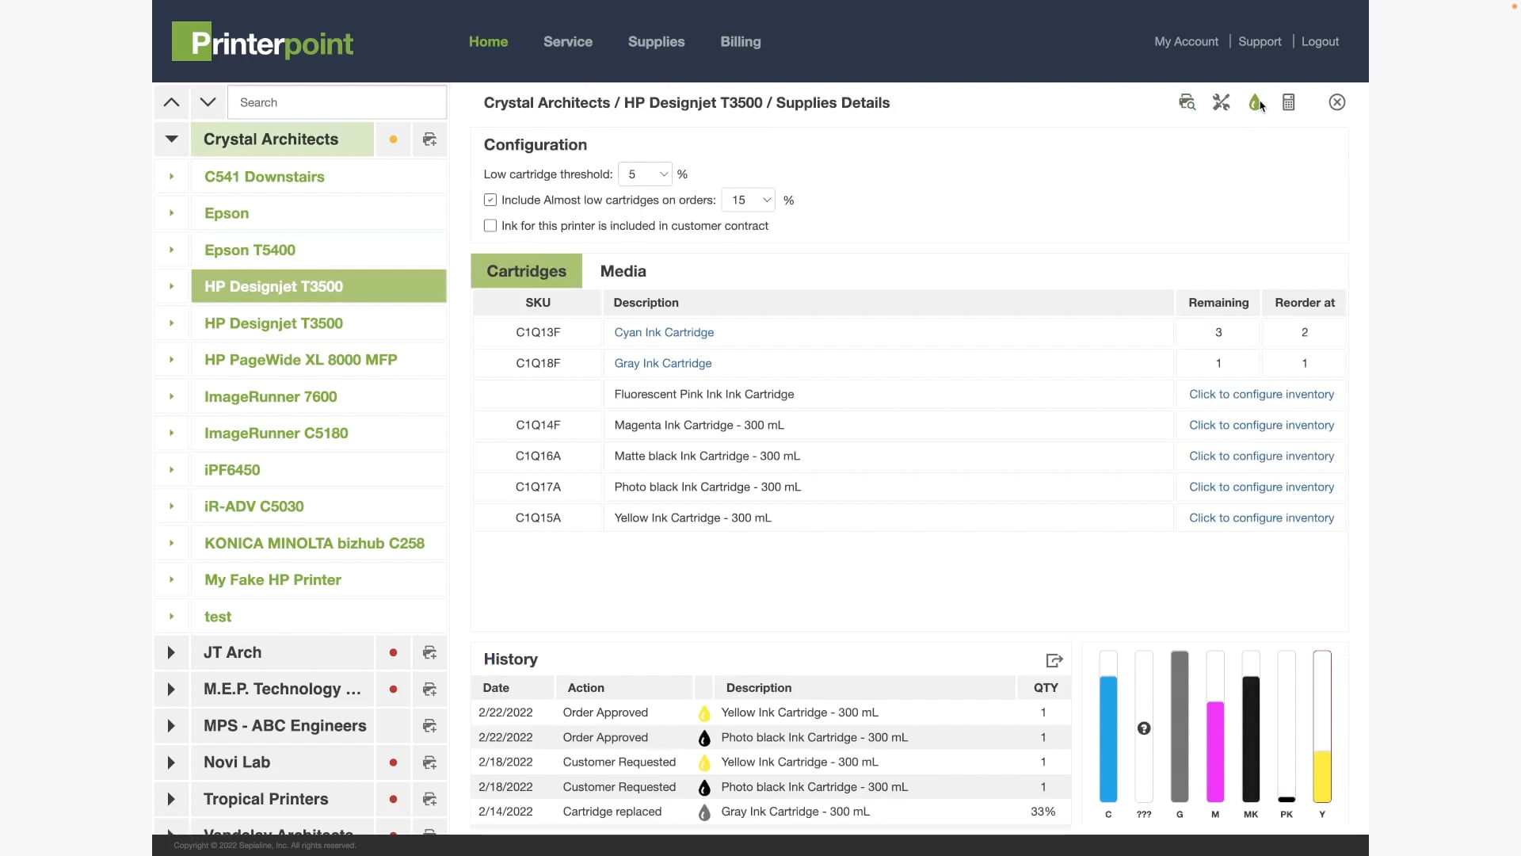Screen dimensions: 1521x856
Task: Go to the Home menu
Action: pos(488,42)
